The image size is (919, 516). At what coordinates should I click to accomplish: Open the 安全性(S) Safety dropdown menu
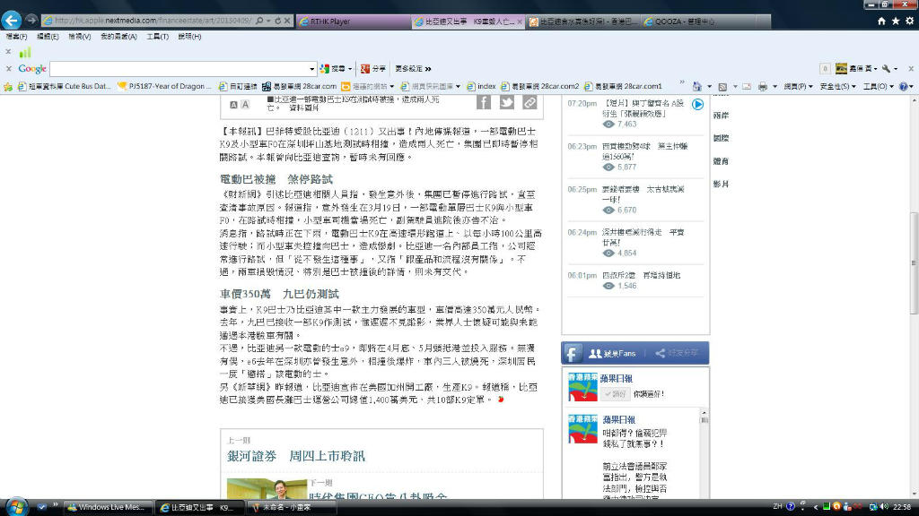click(837, 87)
